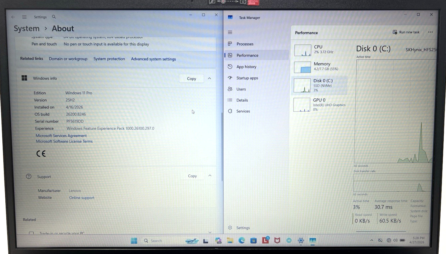Screen dimensions: 446x254
Task: Open Microsoft Services Agreement link
Action: click(61, 135)
